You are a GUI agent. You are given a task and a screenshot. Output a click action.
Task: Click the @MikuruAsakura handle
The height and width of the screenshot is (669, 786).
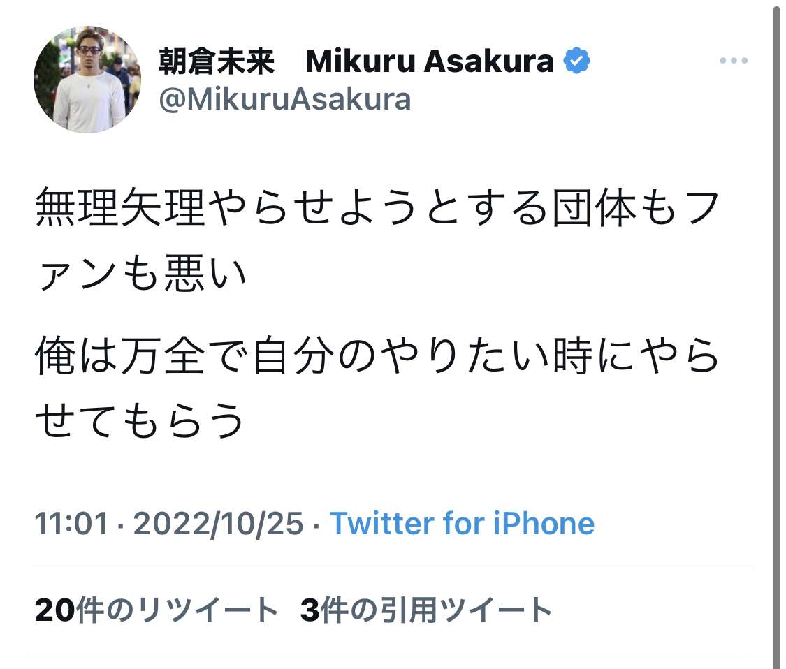(285, 99)
